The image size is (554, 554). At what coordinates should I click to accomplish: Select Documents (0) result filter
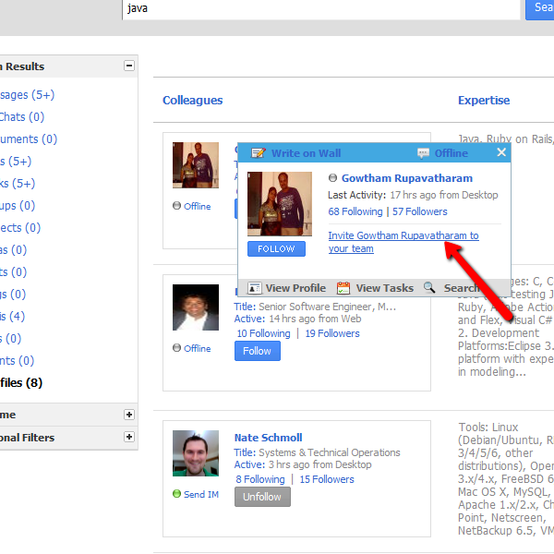[29, 139]
